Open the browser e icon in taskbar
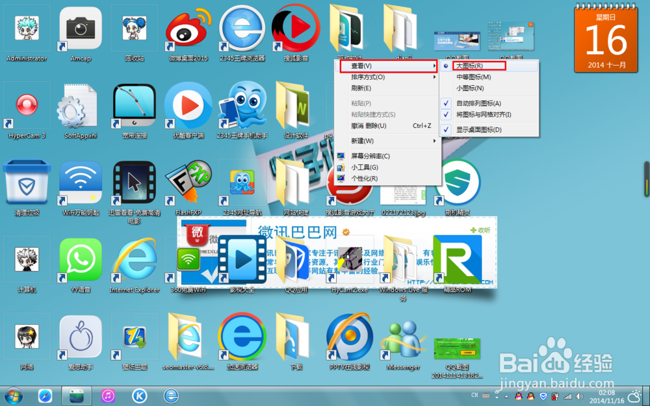Screen dimensions: 650x406 [x=171, y=396]
